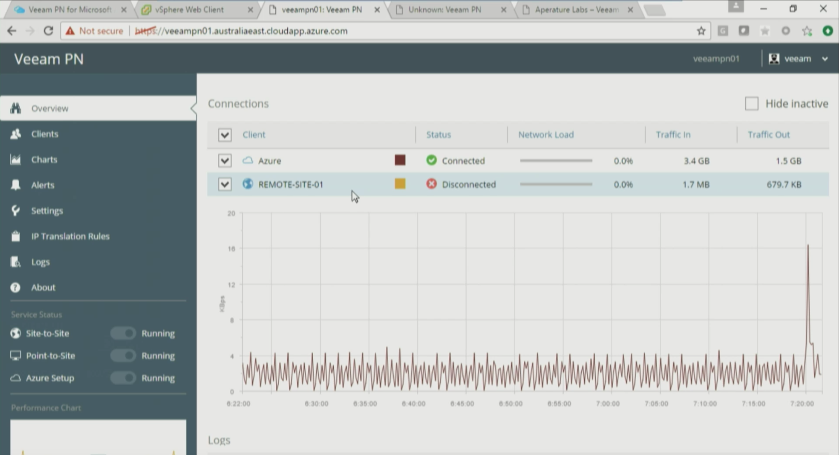Viewport: 839px width, 455px height.
Task: Switch to Veeam PN for Microsoft tab
Action: pos(70,10)
